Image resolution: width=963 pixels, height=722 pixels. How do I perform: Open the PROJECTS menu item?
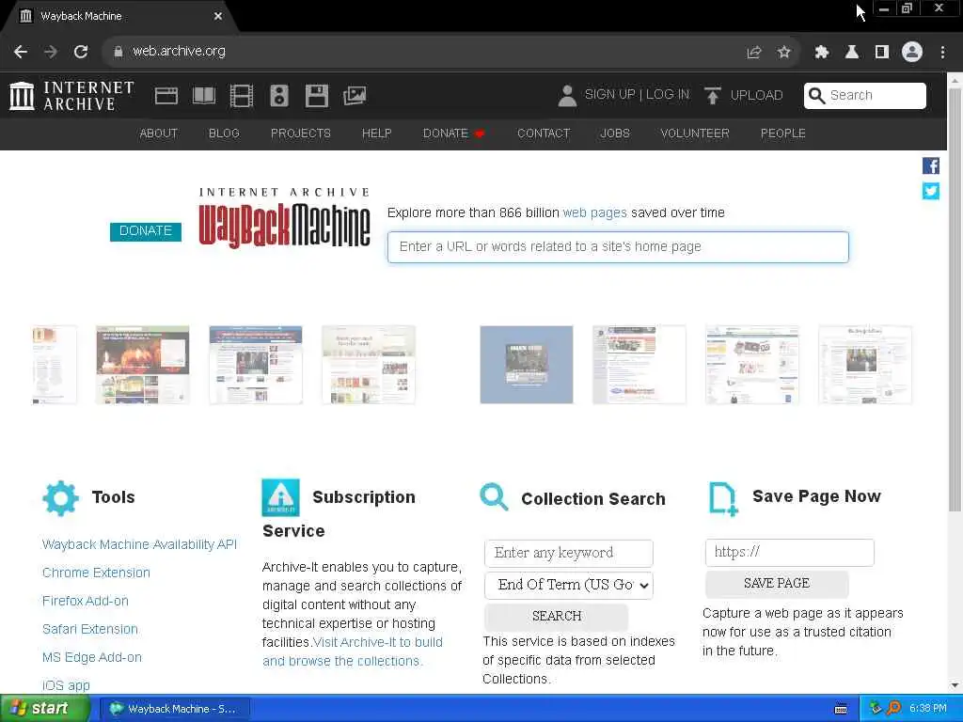(301, 133)
